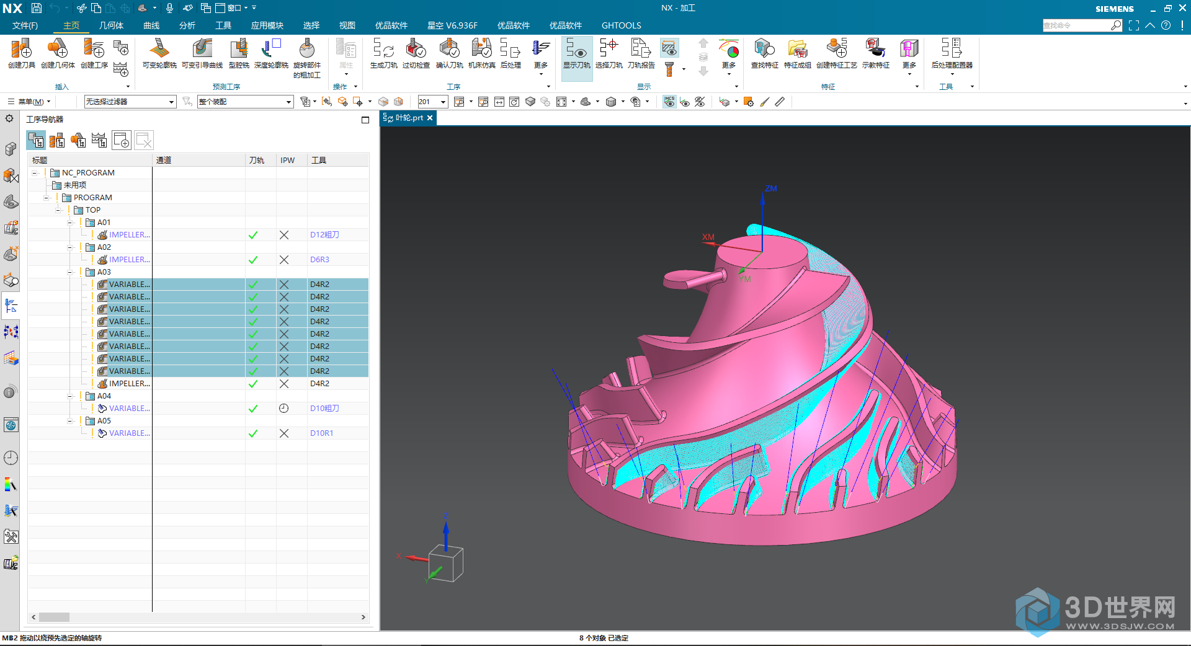Screen dimensions: 1191x646
Task: Collapse the A03 folder node
Action: point(70,272)
